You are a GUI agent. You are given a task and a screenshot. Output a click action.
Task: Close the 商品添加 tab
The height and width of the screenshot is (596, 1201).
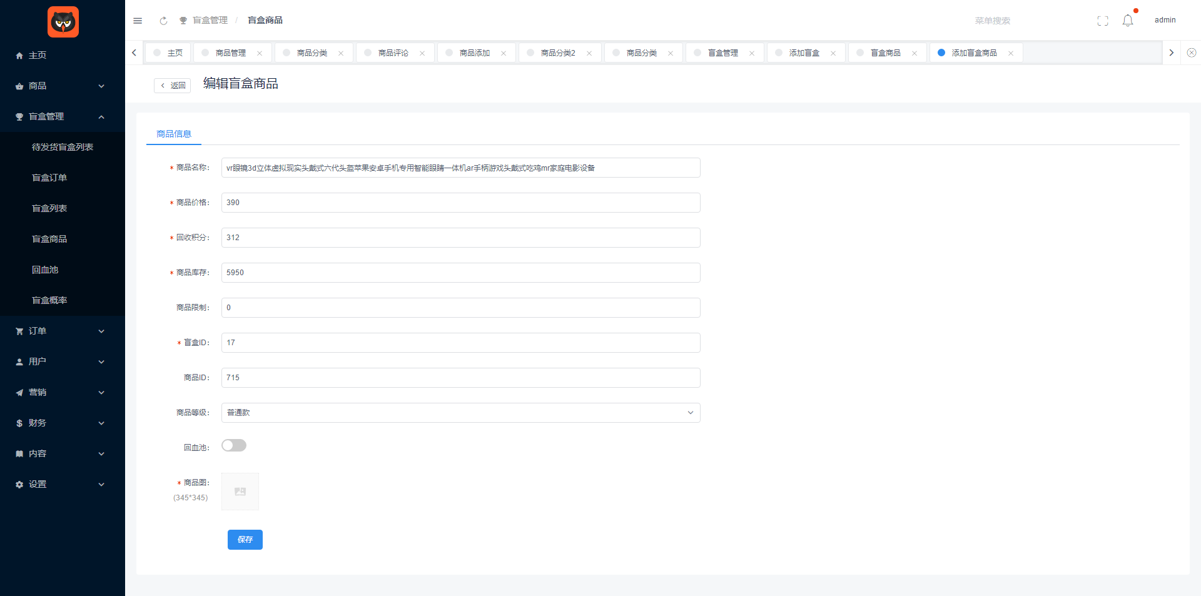504,53
